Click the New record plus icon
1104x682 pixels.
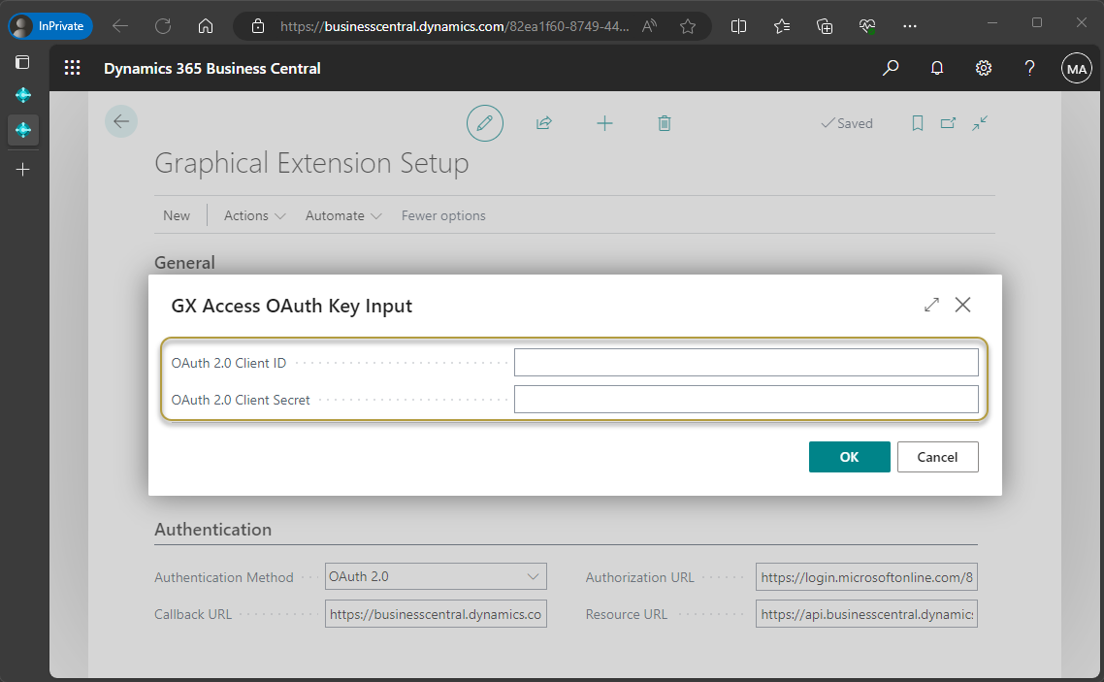(x=604, y=123)
